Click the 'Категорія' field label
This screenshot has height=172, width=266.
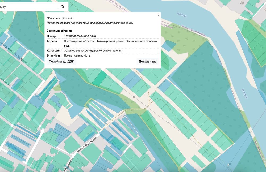[53, 51]
